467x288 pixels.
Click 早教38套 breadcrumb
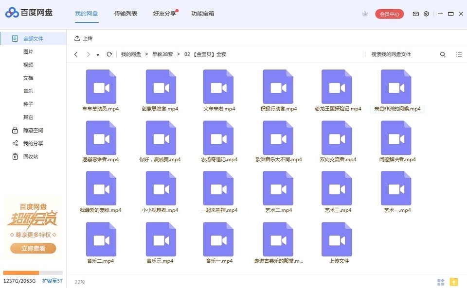[162, 54]
